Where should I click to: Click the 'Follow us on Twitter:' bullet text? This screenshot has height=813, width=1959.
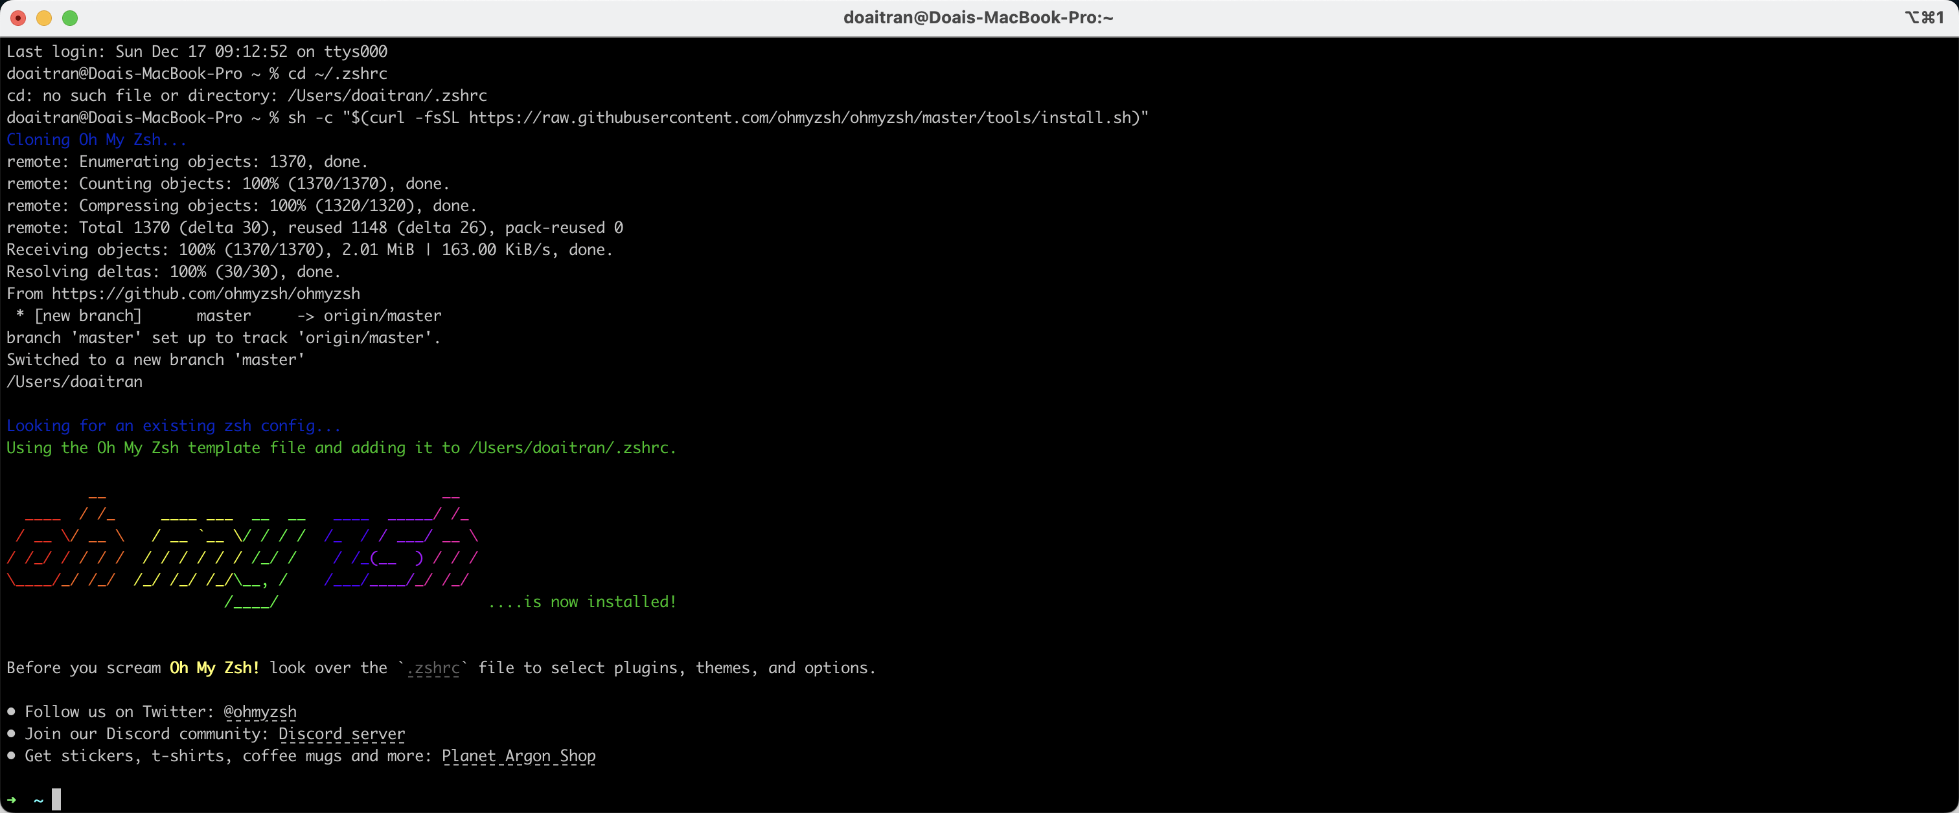(x=119, y=712)
